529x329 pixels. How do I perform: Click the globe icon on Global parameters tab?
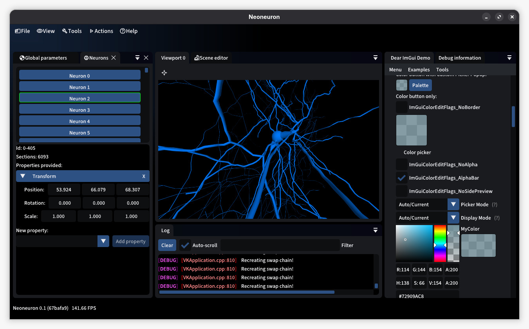(22, 58)
